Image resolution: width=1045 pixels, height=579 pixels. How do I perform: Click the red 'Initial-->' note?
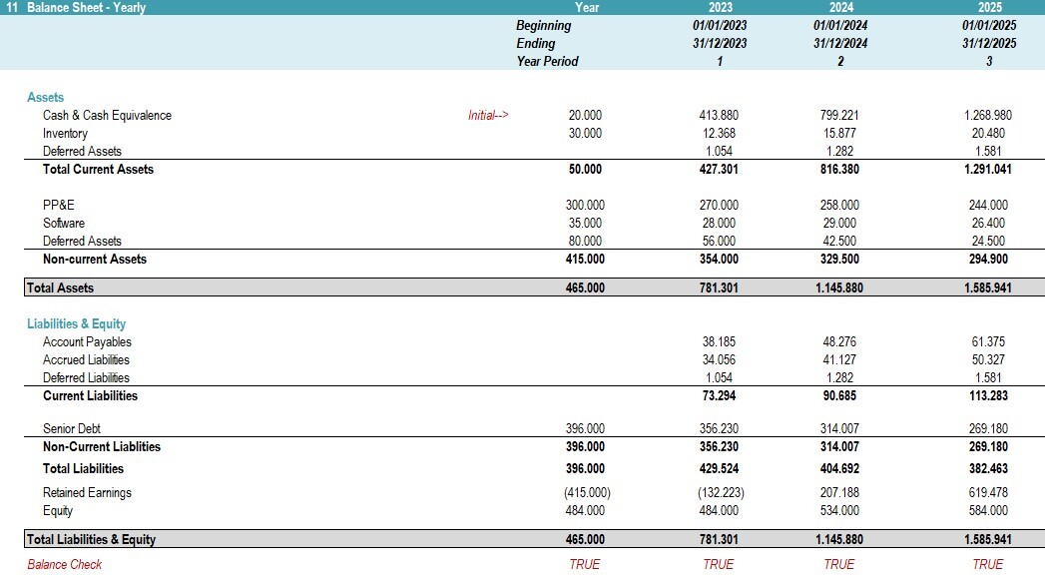click(488, 115)
